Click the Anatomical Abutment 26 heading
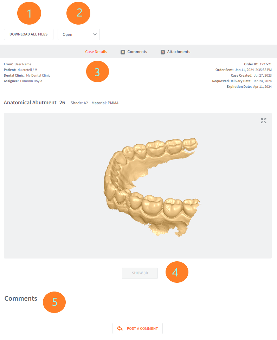The image size is (277, 340). click(x=34, y=103)
